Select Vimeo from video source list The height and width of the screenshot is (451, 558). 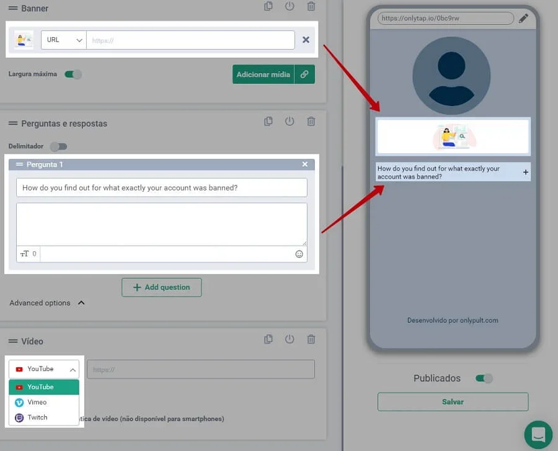(x=37, y=402)
